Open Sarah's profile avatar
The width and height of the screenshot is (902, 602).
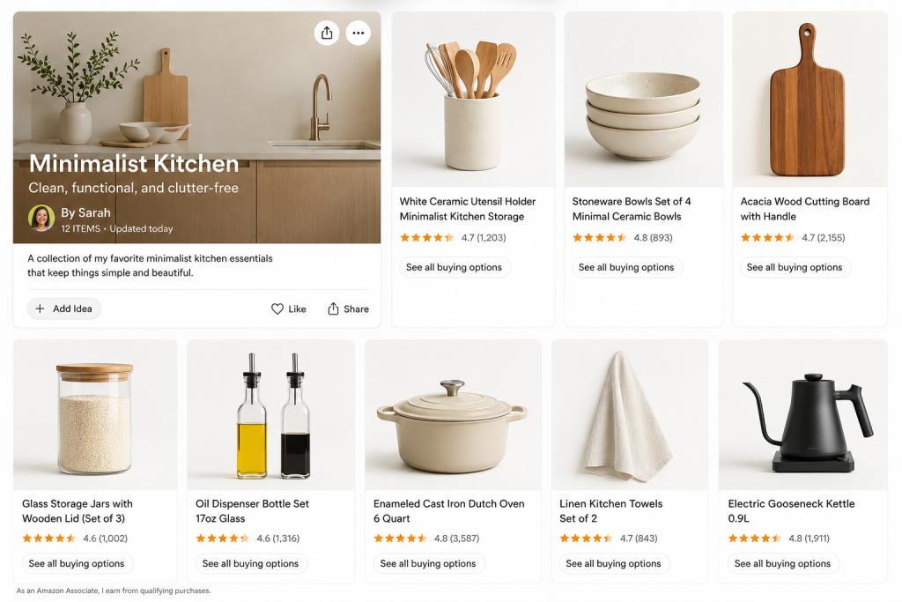pos(41,218)
